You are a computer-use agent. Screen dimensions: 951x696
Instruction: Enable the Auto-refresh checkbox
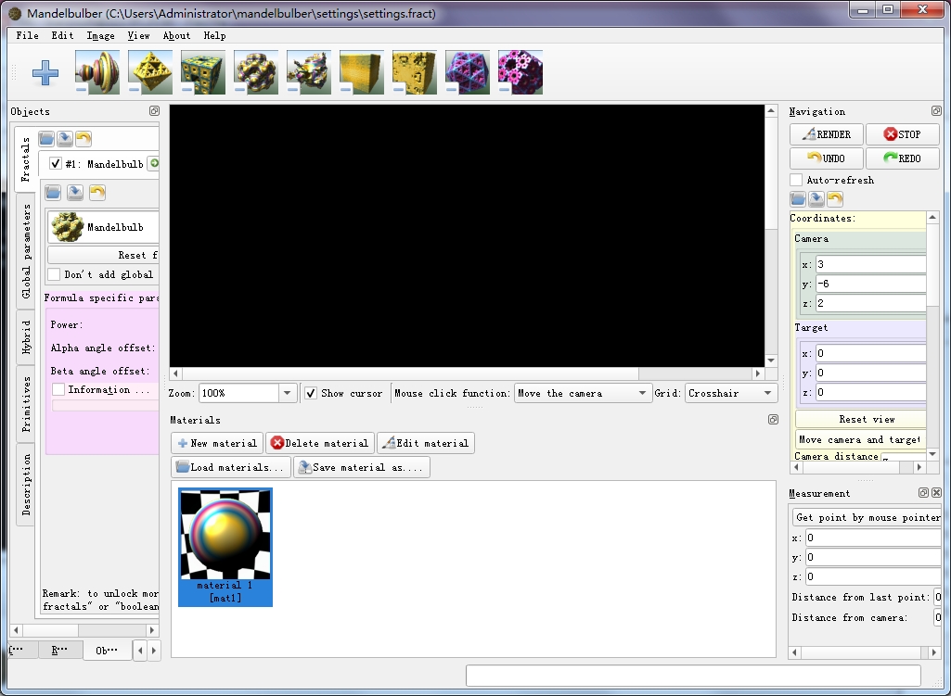pyautogui.click(x=796, y=180)
